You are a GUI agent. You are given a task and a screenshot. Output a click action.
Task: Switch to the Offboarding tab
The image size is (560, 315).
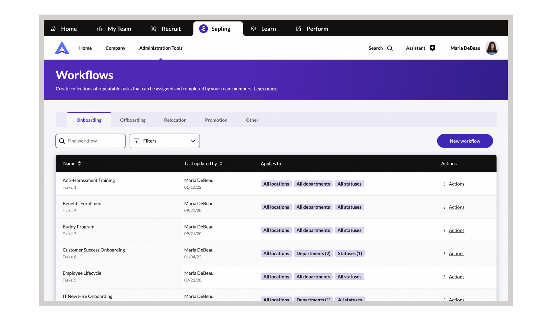pos(133,120)
